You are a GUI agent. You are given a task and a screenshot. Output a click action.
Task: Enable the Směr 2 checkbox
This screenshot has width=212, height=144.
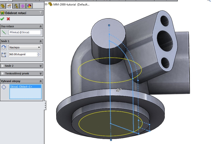pos(3,66)
